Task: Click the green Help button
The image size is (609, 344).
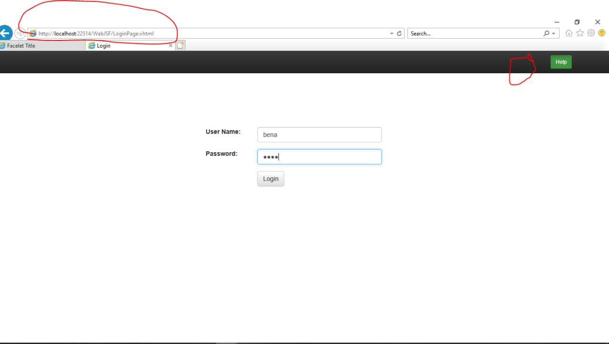Action: click(x=561, y=61)
